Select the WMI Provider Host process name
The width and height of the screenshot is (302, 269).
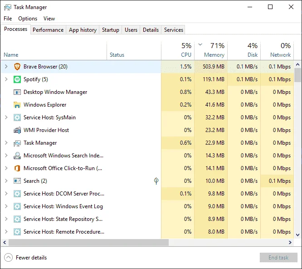(46, 130)
